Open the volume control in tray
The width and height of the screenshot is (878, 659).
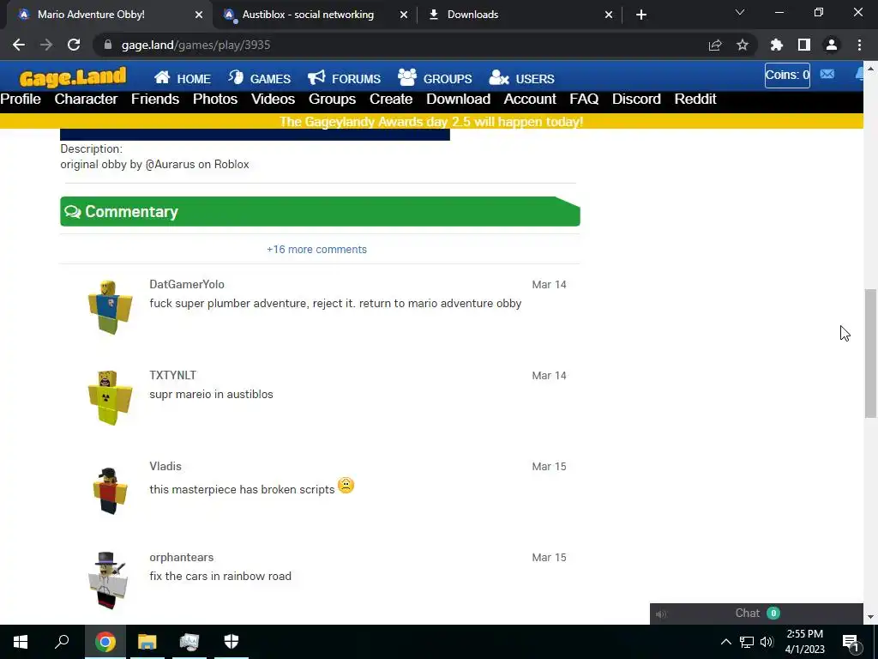767,642
